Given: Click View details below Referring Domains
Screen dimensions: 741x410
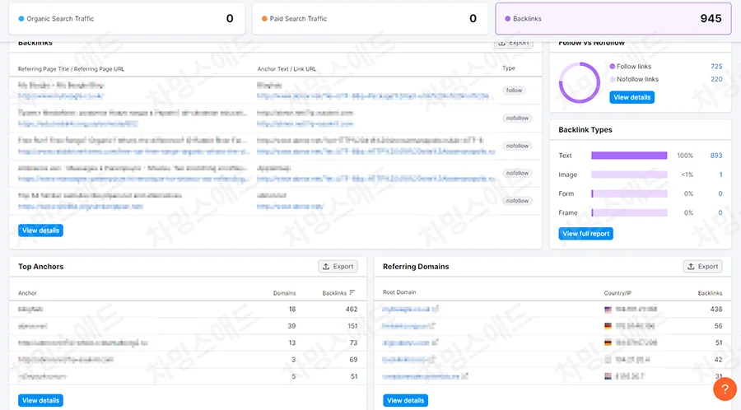Looking at the screenshot, I should click(405, 400).
